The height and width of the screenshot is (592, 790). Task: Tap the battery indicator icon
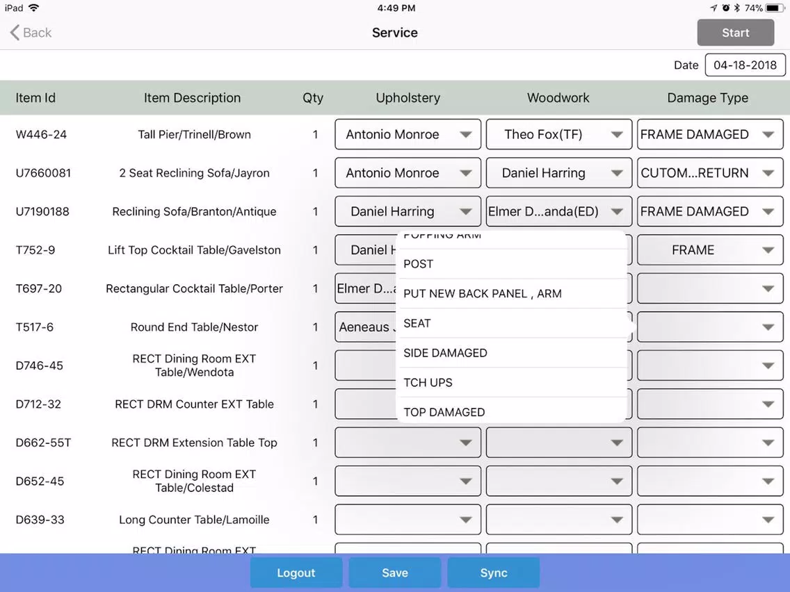click(x=774, y=8)
